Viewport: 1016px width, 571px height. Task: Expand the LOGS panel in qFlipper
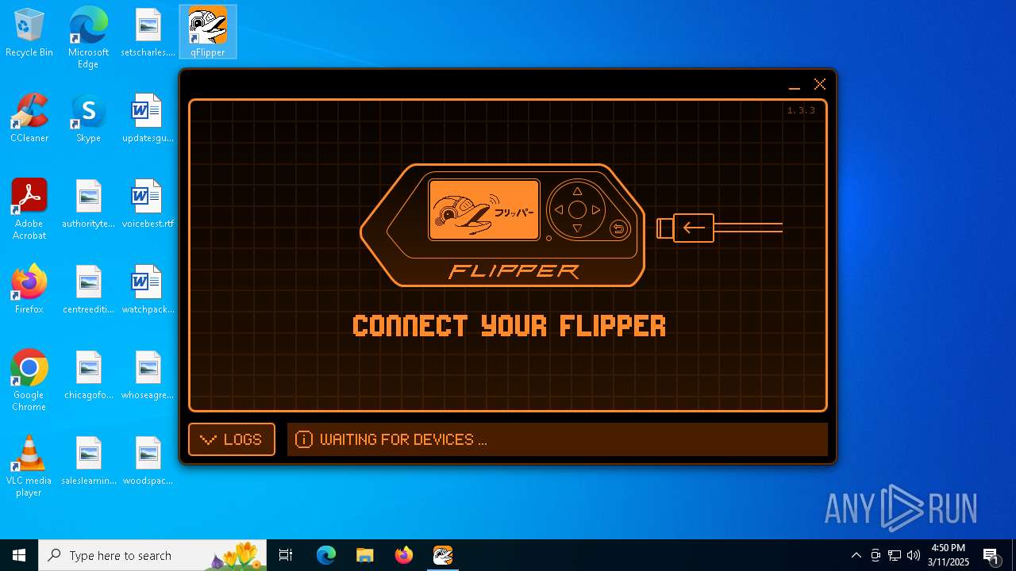click(x=232, y=439)
